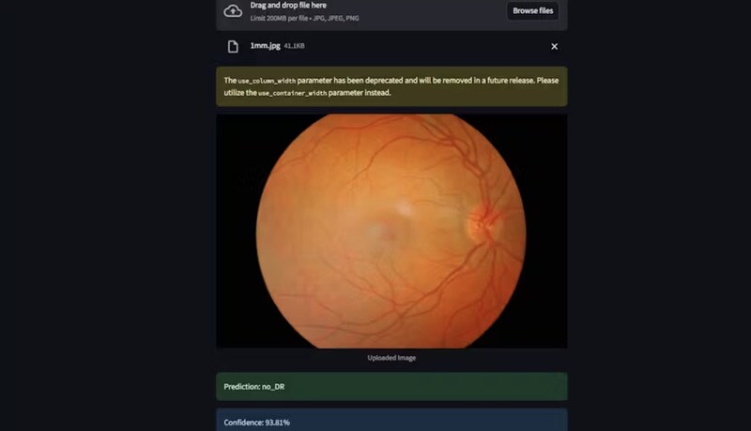Viewport: 751px width, 431px height.
Task: Click the "Drag and drop file here" text
Action: click(288, 6)
